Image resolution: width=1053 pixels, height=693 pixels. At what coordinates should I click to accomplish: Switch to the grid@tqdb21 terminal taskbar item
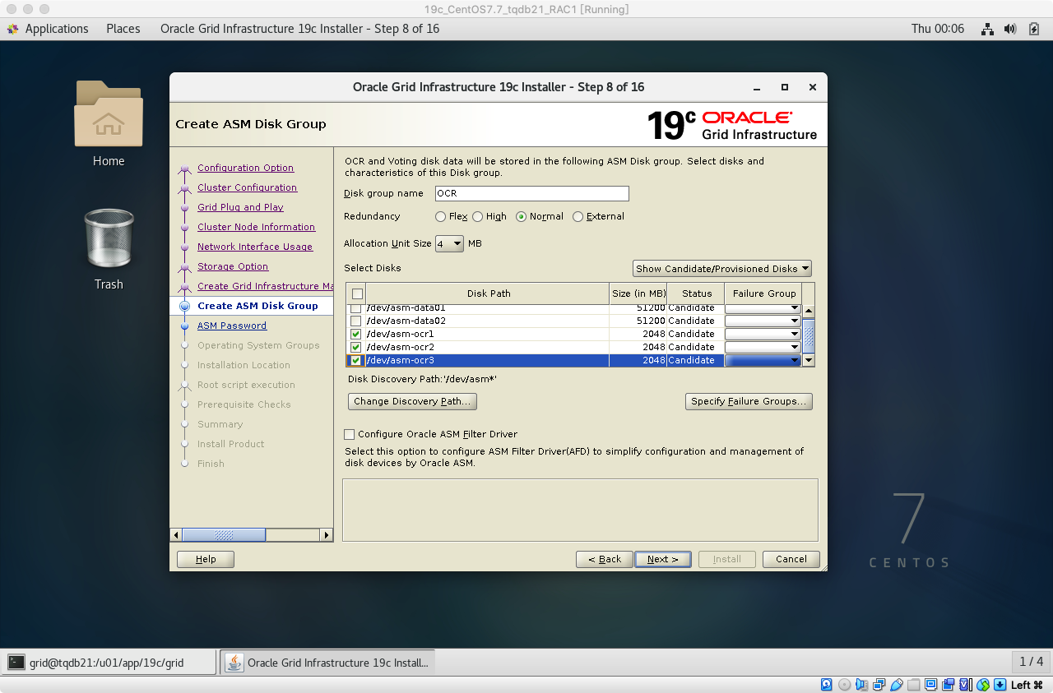point(109,663)
